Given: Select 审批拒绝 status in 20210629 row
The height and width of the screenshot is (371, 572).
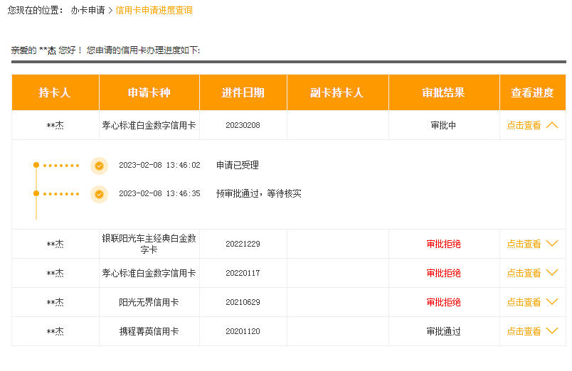Looking at the screenshot, I should pos(444,302).
